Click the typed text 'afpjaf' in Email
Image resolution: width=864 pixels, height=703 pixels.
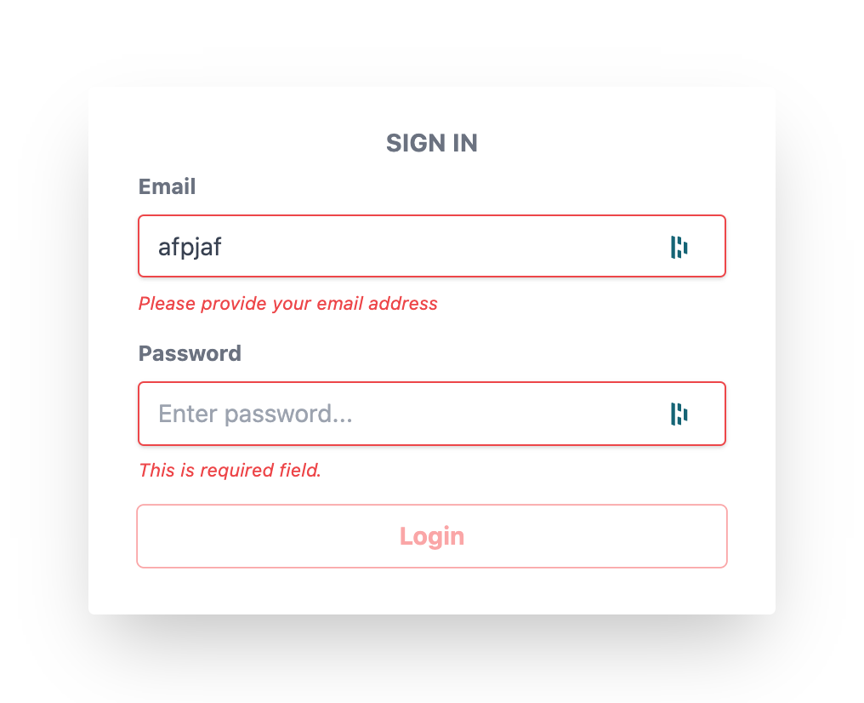189,247
